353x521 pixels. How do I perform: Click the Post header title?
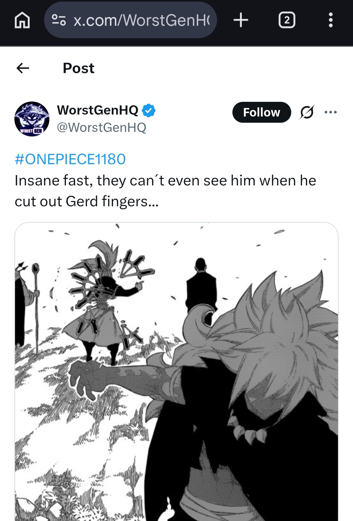coord(78,68)
